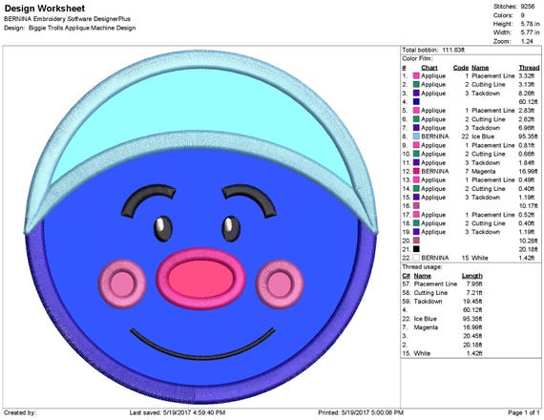Click the 'Stitches: 9256' value

point(513,7)
